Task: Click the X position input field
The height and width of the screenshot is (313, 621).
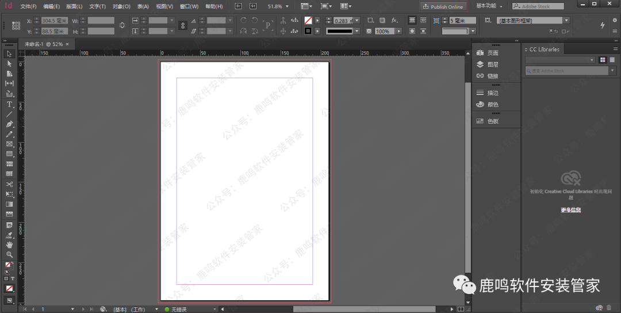Action: tap(55, 21)
